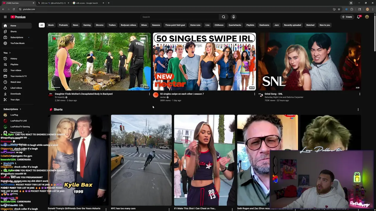
Task: Open more options for nectar video
Action: [x=254, y=94]
